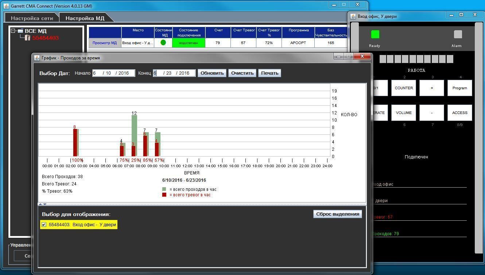
Task: Click the vertical scrollbar in Вход офис window
Action: click(478, 138)
